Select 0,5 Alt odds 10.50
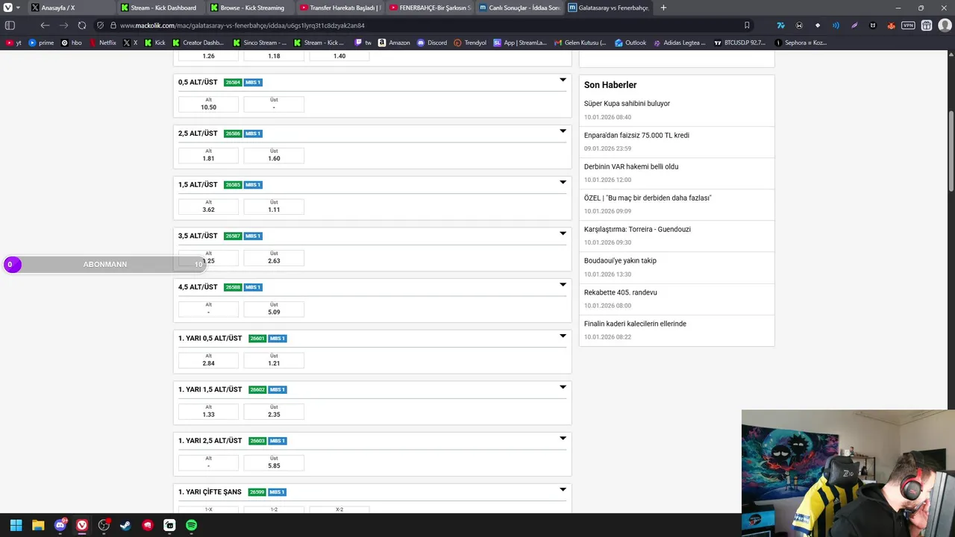955x537 pixels. 208,104
